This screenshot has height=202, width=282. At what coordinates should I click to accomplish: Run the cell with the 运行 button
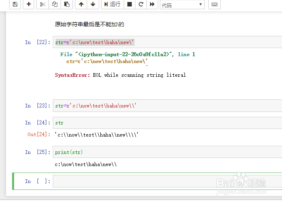pyautogui.click(x=112, y=4)
